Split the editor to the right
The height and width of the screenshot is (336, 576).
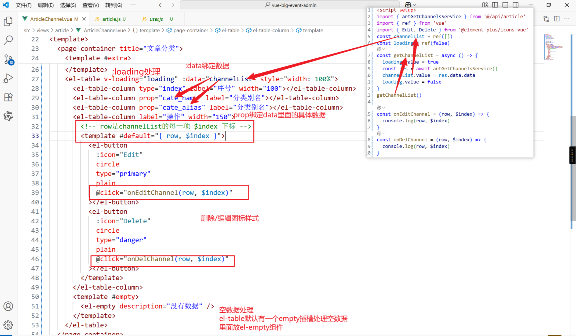557,19
